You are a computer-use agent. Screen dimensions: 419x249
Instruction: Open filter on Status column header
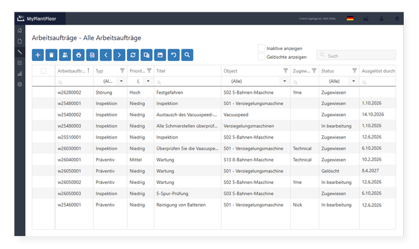point(354,70)
